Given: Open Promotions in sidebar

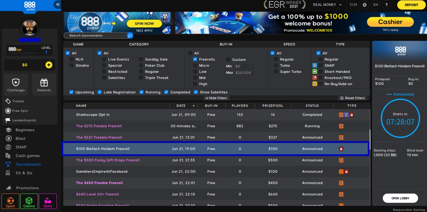Looking at the screenshot, I should (22, 188).
